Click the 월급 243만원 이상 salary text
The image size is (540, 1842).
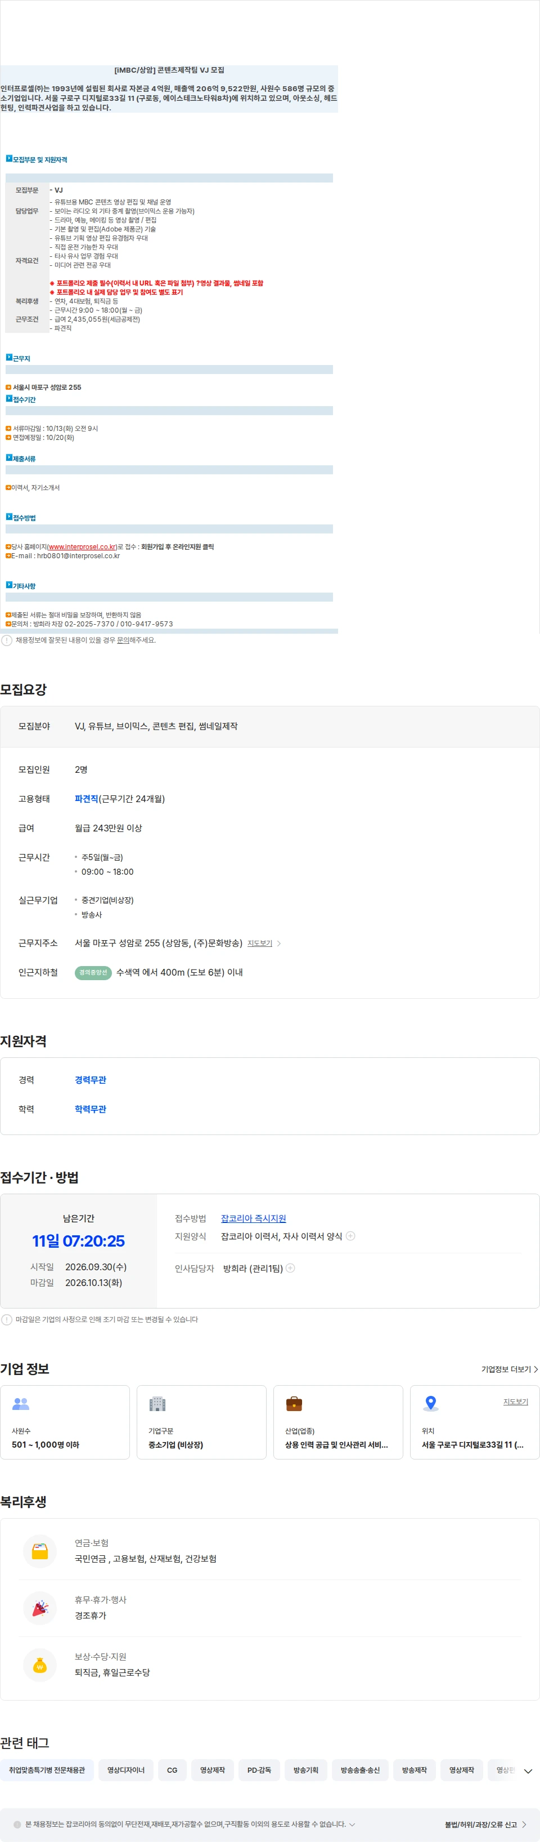point(109,828)
